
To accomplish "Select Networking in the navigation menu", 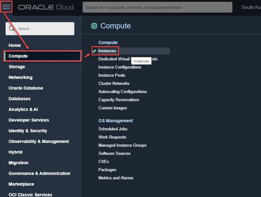I will coord(21,77).
